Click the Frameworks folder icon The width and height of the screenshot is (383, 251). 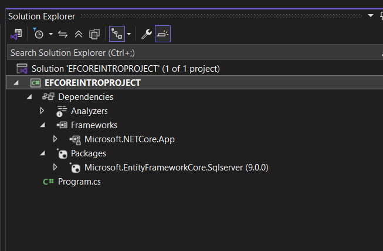(62, 125)
